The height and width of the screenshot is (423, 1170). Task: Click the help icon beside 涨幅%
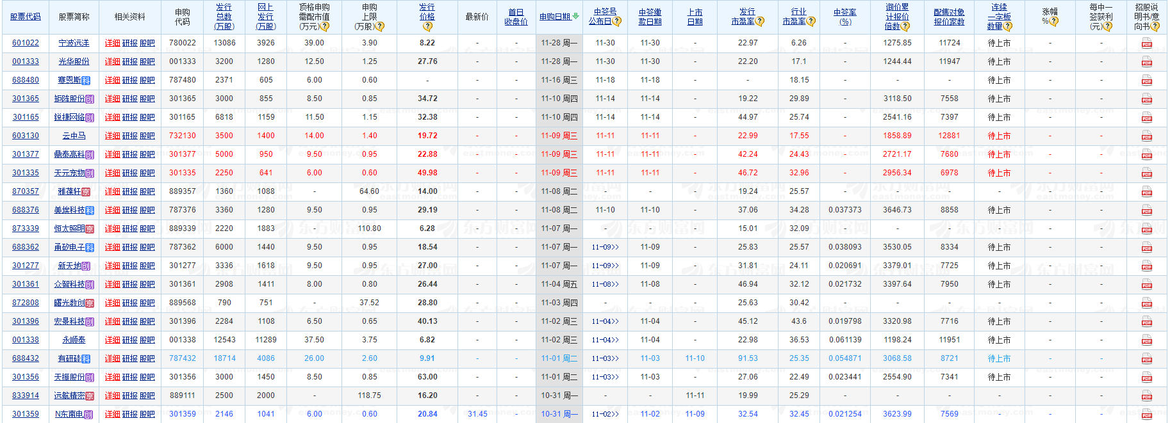(x=1054, y=21)
